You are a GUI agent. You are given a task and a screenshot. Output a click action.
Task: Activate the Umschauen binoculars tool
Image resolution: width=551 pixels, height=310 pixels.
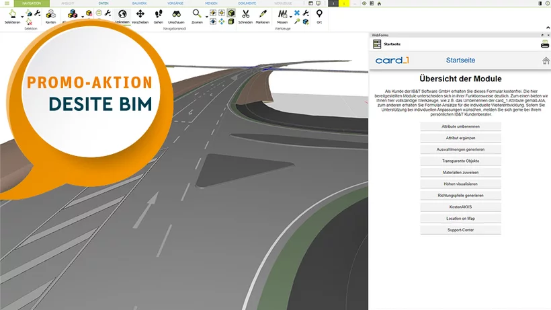tap(177, 17)
